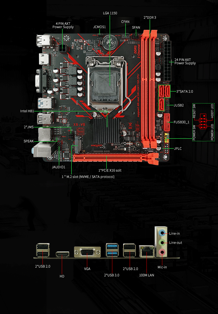Image resolution: width=218 pixels, height=314 pixels.
Task: Select the M.2 slot NVME / SATA protocol label
Action: (88, 177)
